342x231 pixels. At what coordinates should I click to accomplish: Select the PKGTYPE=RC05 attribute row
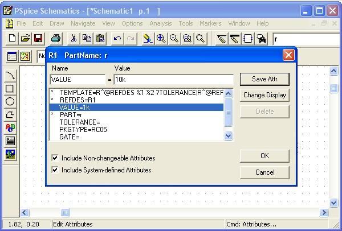[136, 130]
